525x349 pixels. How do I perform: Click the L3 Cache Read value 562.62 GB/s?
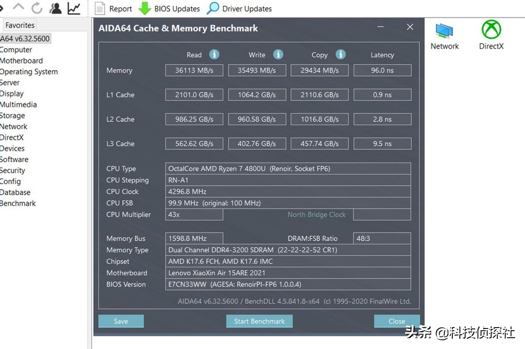[194, 144]
